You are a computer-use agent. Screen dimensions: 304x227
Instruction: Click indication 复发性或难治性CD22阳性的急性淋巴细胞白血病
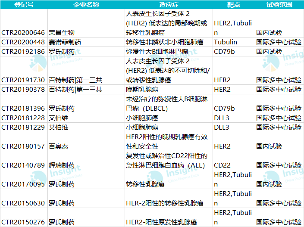click(x=167, y=161)
